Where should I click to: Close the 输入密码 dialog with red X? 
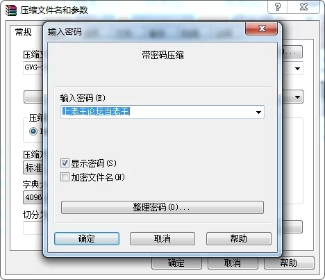pos(262,28)
